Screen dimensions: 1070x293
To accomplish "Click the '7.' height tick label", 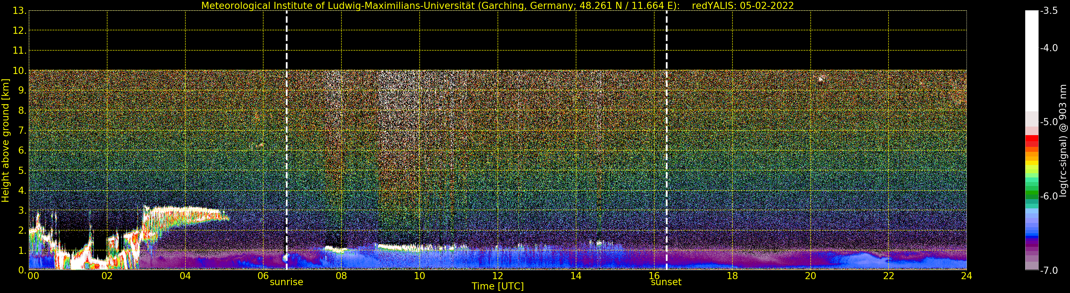I will [x=22, y=130].
